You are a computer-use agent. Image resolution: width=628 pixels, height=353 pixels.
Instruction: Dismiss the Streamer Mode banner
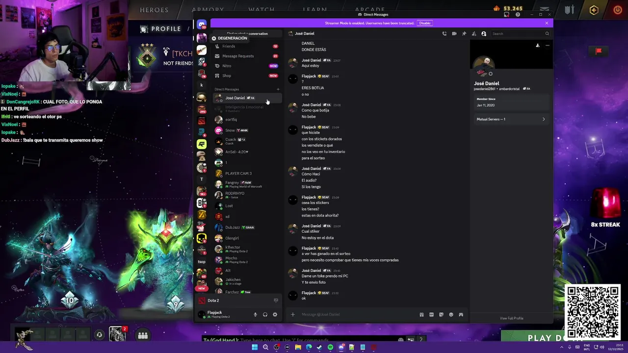click(x=547, y=23)
